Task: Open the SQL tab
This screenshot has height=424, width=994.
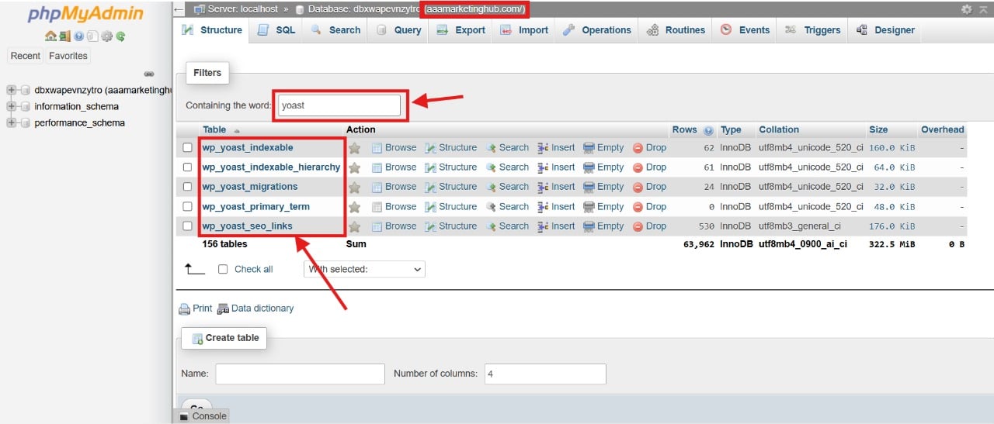Action: pyautogui.click(x=276, y=30)
